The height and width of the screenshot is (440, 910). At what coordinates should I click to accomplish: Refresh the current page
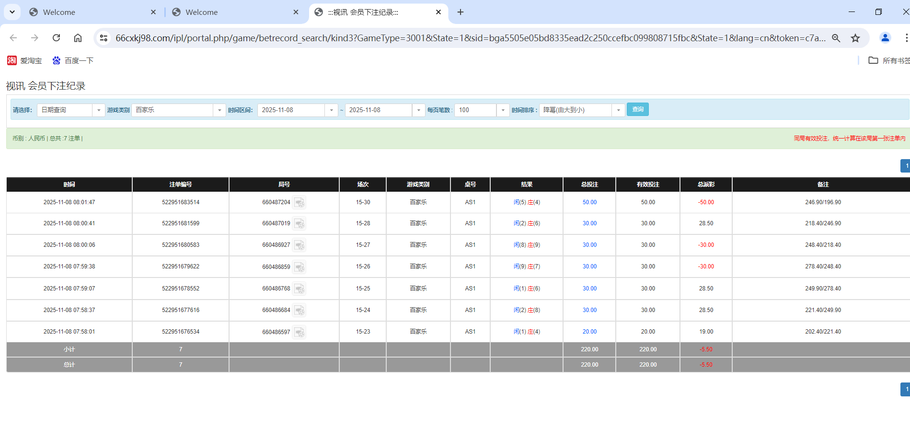56,38
